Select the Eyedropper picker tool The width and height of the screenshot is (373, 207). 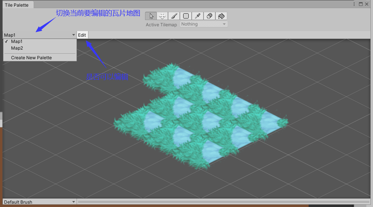pyautogui.click(x=198, y=16)
